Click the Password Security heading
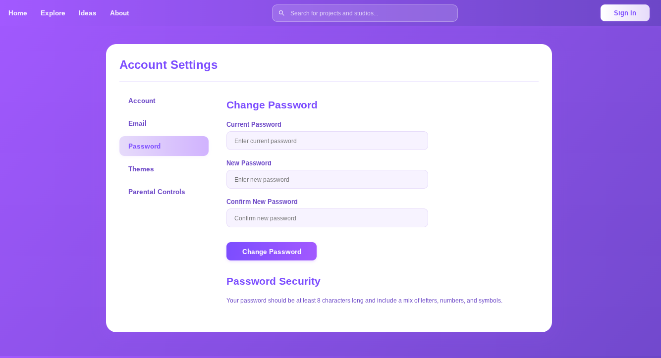 coord(274,281)
